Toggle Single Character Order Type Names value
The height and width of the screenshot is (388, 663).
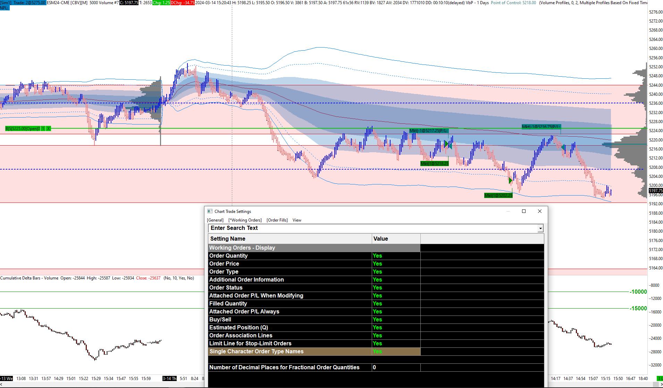[x=377, y=352]
